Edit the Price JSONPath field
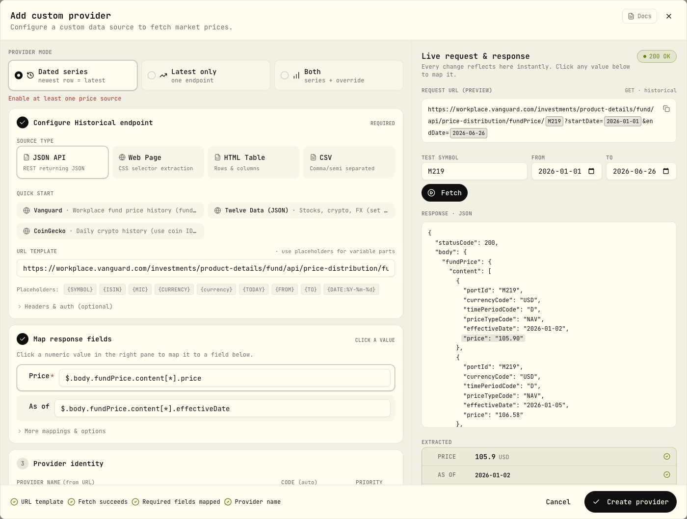The image size is (687, 519). [225, 378]
